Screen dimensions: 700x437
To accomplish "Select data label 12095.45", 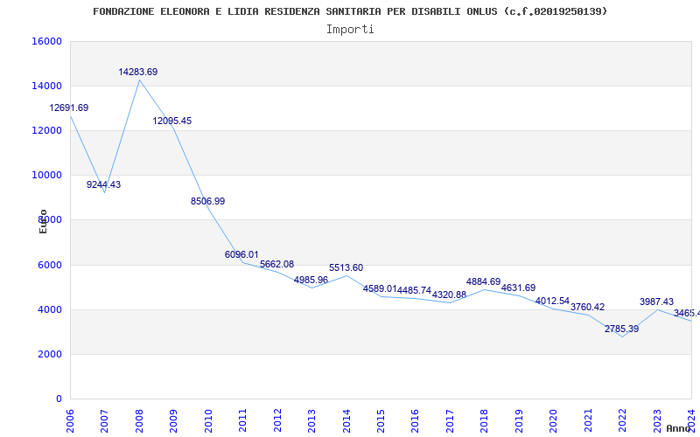I will pyautogui.click(x=172, y=121).
